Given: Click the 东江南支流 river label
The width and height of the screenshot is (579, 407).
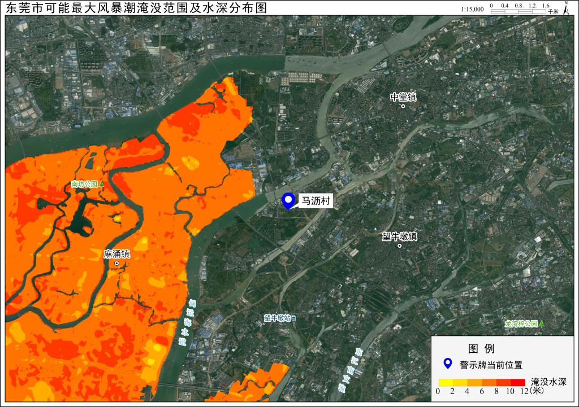Looking at the screenshot, I should tap(351, 370).
